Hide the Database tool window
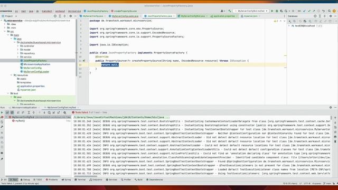 (335, 16)
